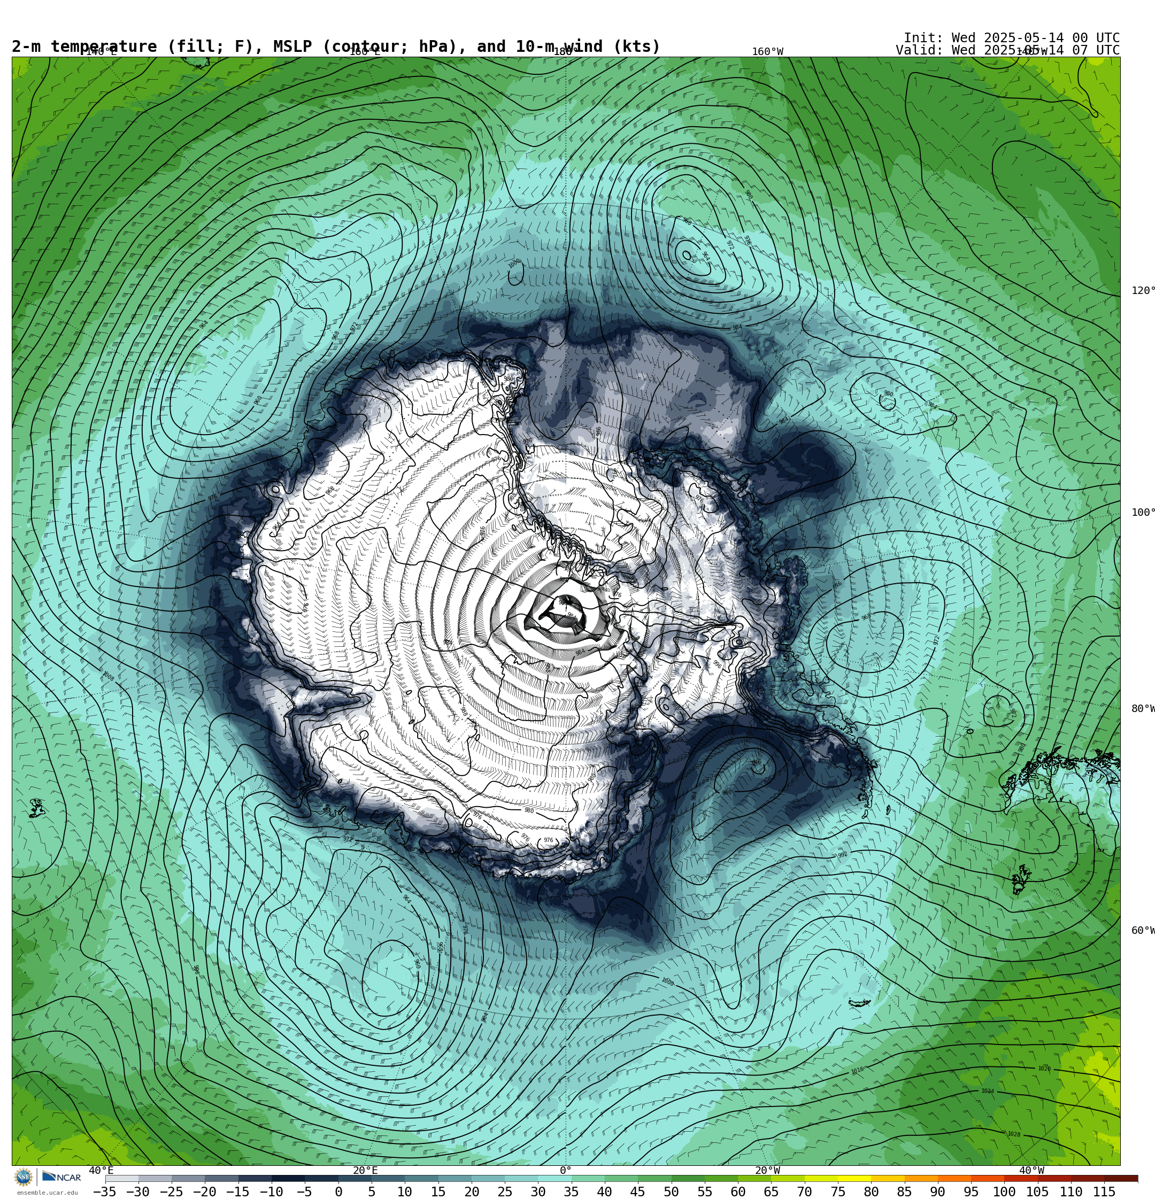The image size is (1155, 1199).
Task: Click the 1016 isobar contour label
Action: click(857, 1071)
